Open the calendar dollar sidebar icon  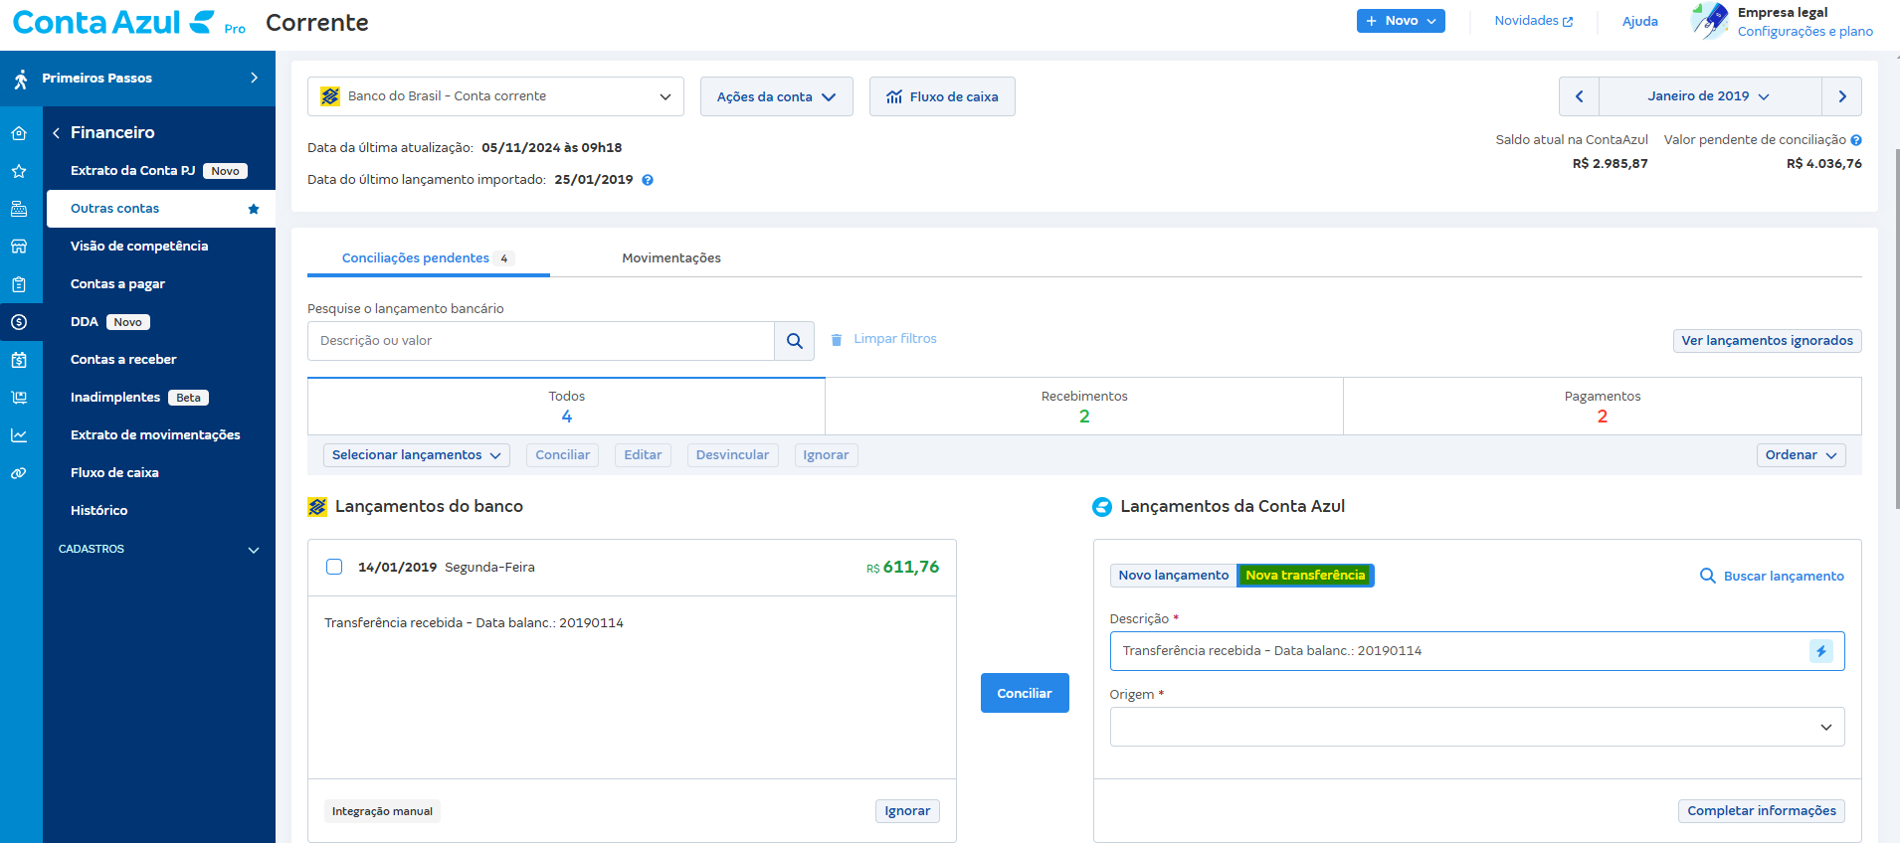tap(19, 360)
